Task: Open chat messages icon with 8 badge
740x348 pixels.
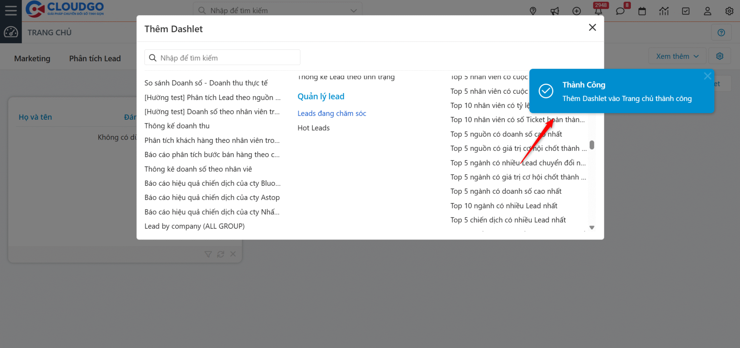Action: coord(620,11)
